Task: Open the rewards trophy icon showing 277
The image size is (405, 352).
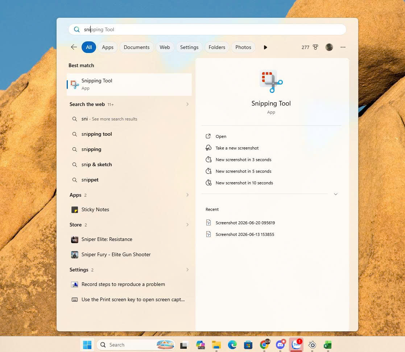Action: (x=315, y=47)
